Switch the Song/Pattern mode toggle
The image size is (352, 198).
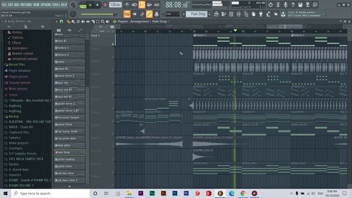tap(83, 5)
